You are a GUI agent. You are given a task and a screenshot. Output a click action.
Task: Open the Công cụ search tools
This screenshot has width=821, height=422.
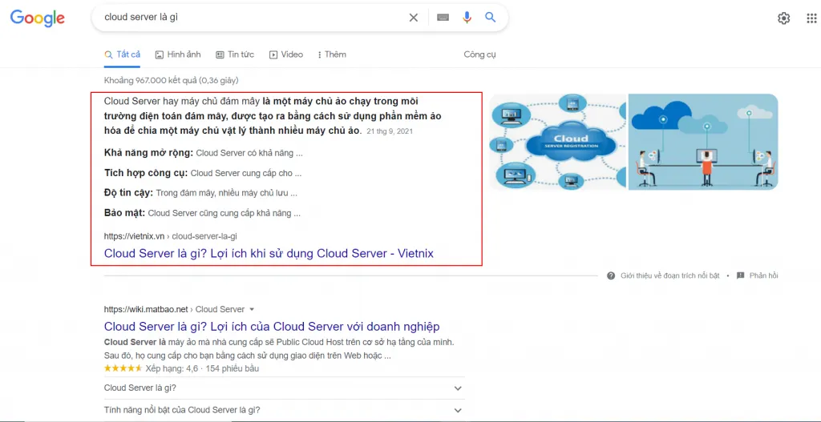(x=479, y=54)
